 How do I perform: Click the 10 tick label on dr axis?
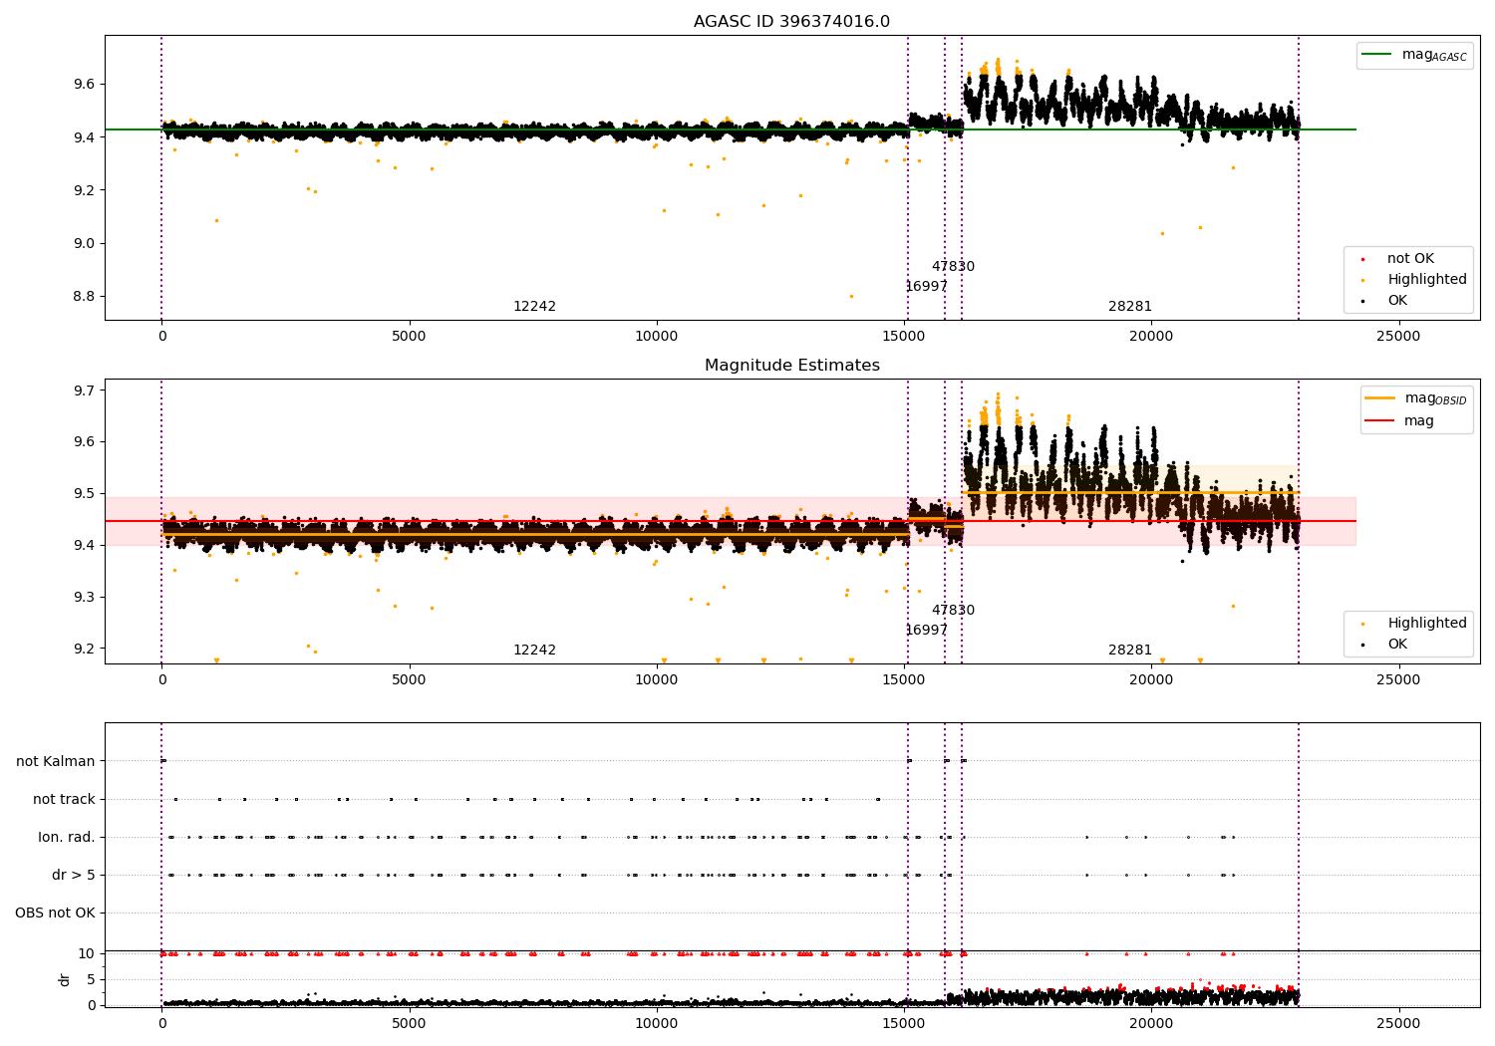(88, 953)
